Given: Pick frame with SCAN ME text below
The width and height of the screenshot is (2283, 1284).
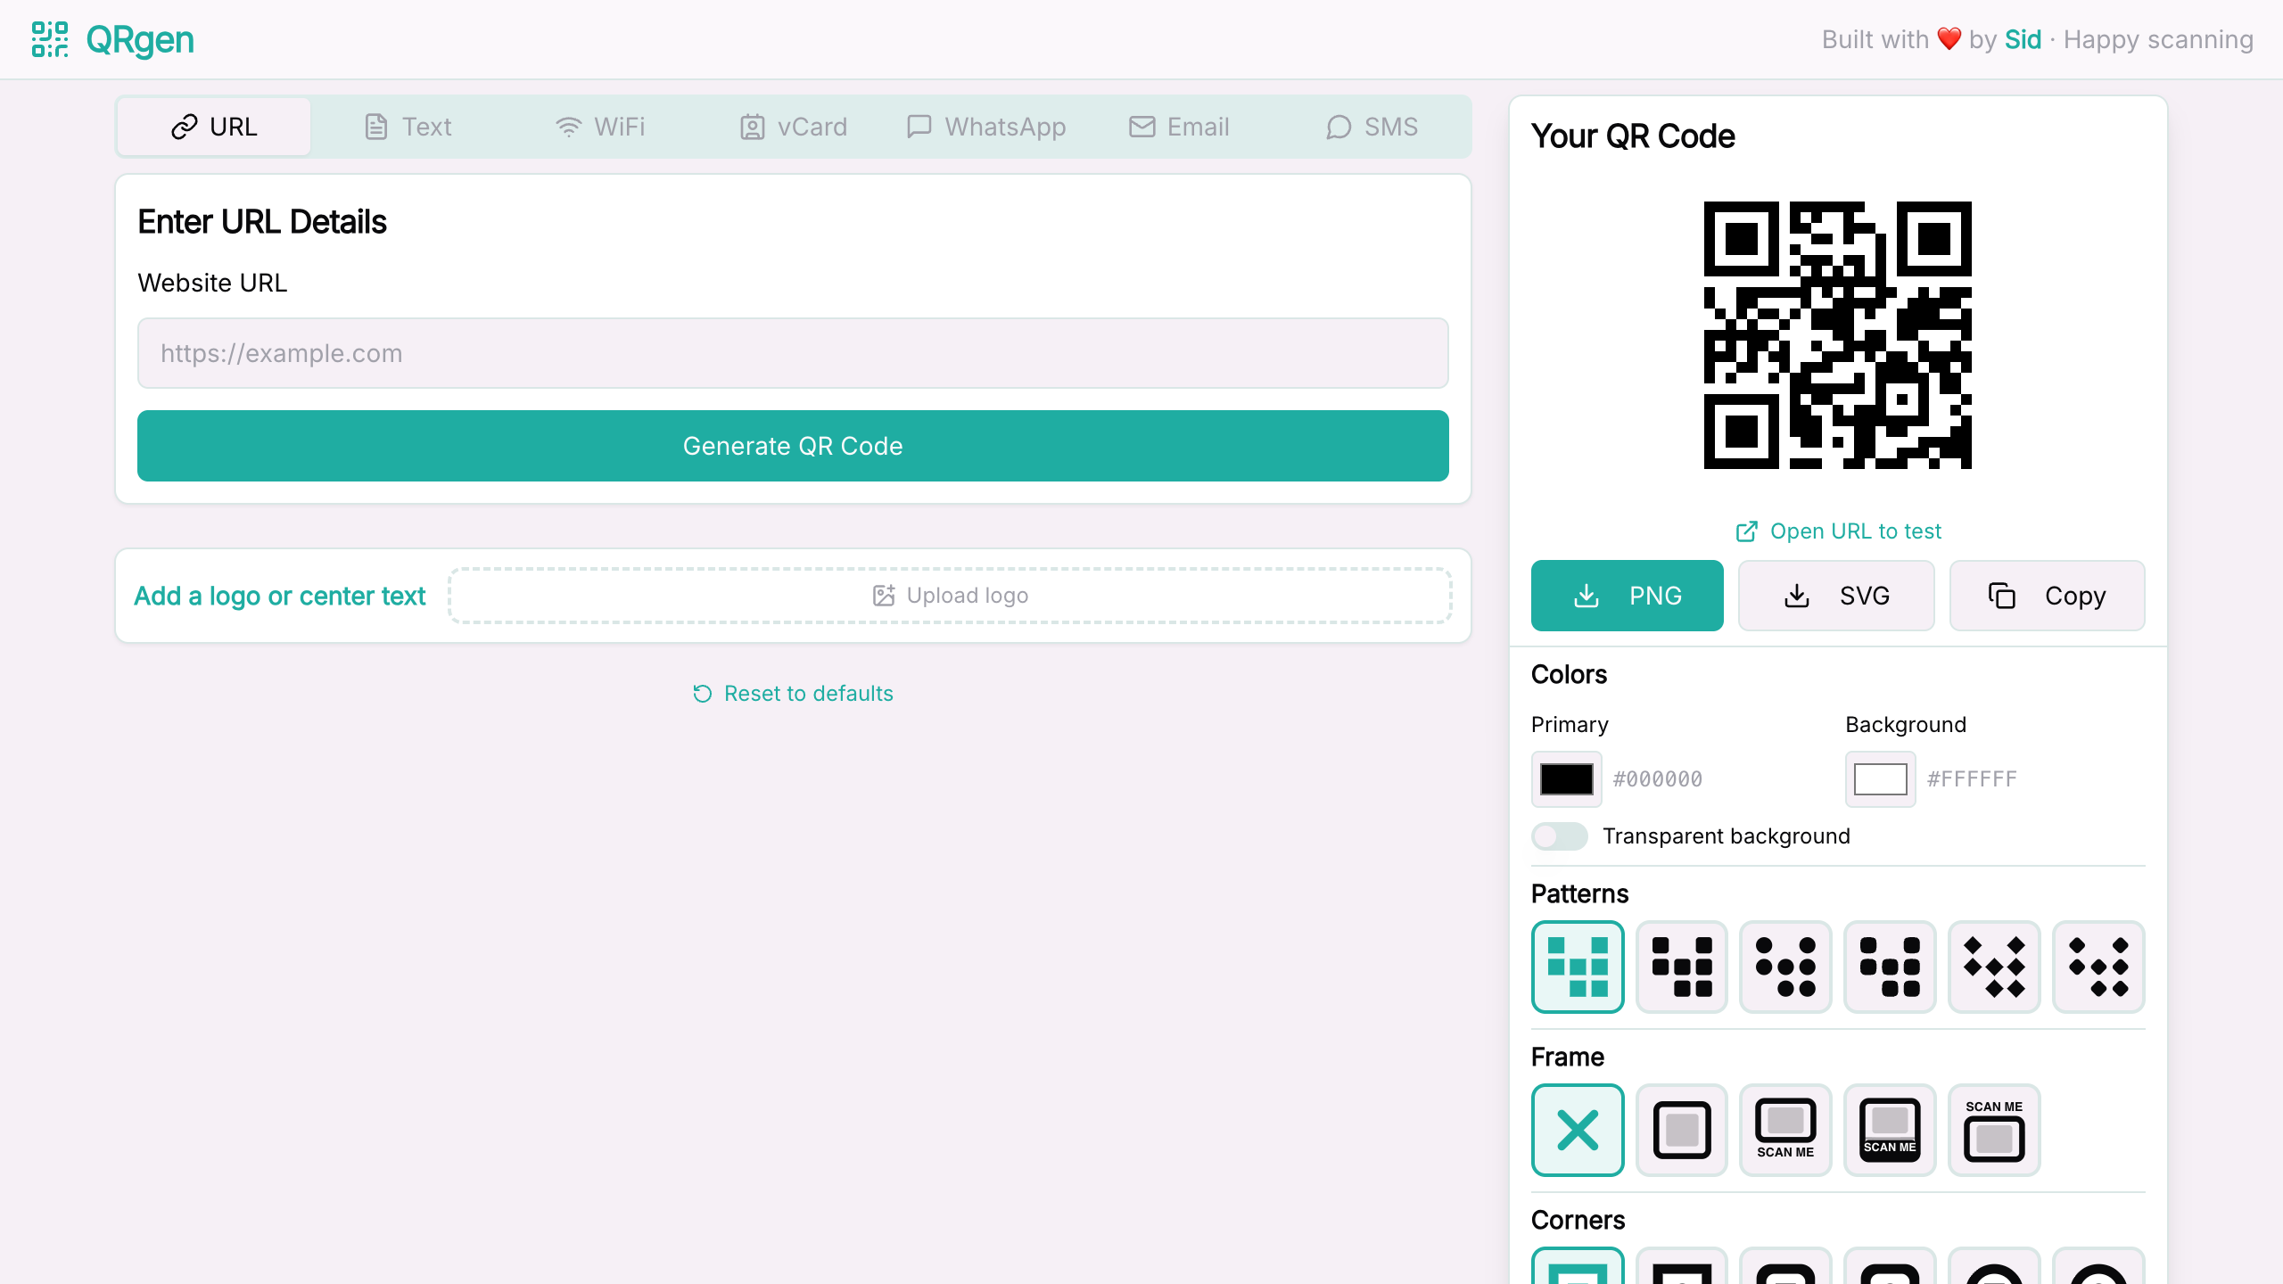Looking at the screenshot, I should tap(1785, 1130).
